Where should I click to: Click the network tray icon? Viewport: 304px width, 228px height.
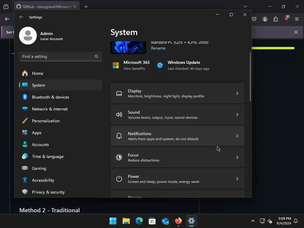[x=262, y=221]
